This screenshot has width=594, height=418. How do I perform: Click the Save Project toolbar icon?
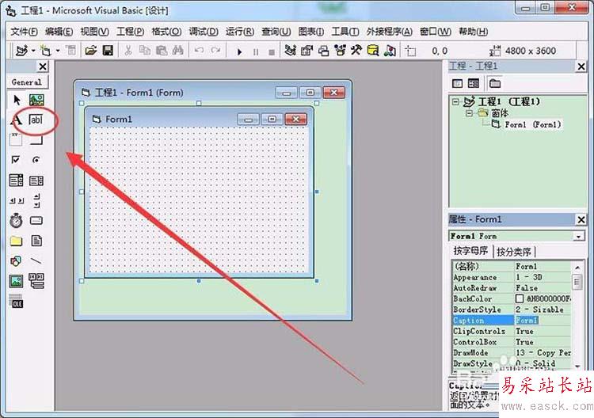click(x=108, y=51)
